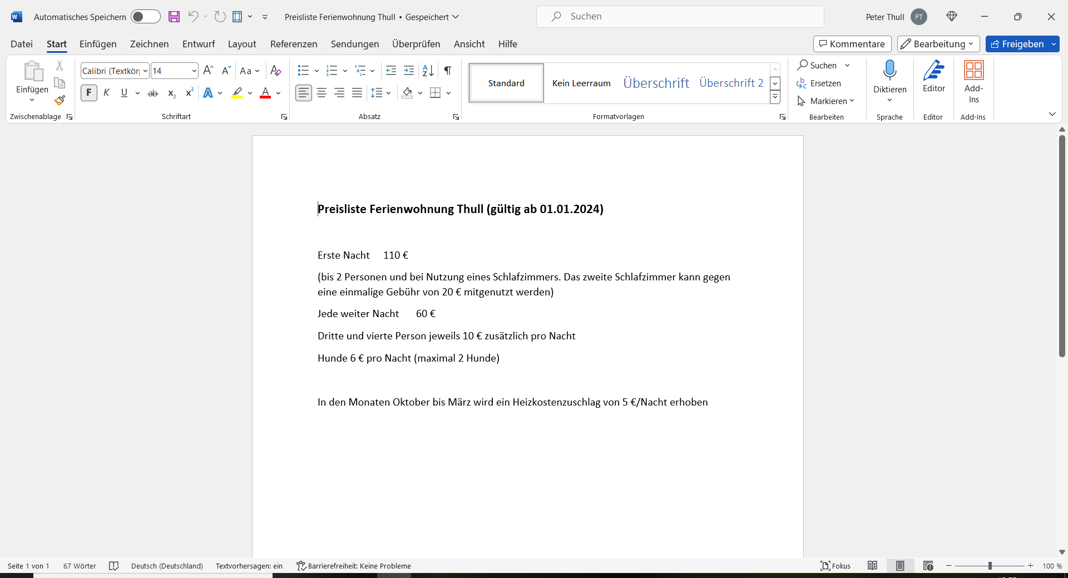This screenshot has height=578, width=1068.
Task: Toggle Automatisches Speichern switch
Action: [145, 17]
